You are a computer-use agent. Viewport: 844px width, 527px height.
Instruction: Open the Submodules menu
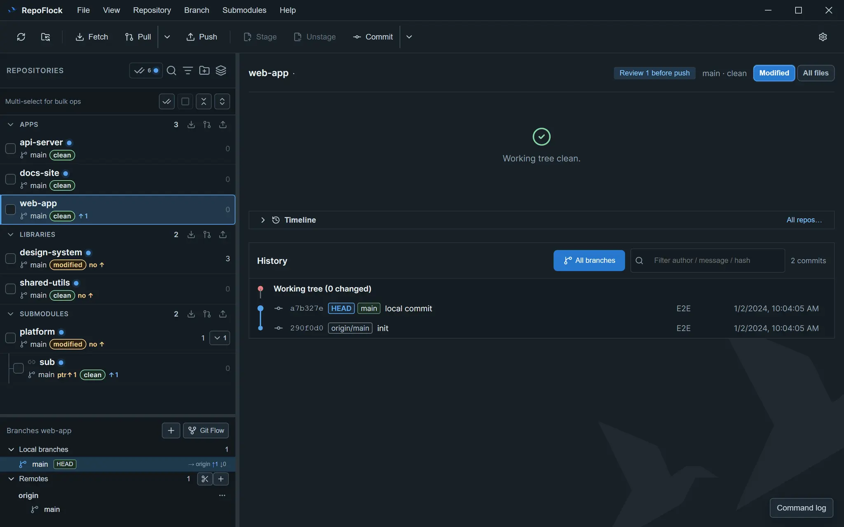[244, 10]
